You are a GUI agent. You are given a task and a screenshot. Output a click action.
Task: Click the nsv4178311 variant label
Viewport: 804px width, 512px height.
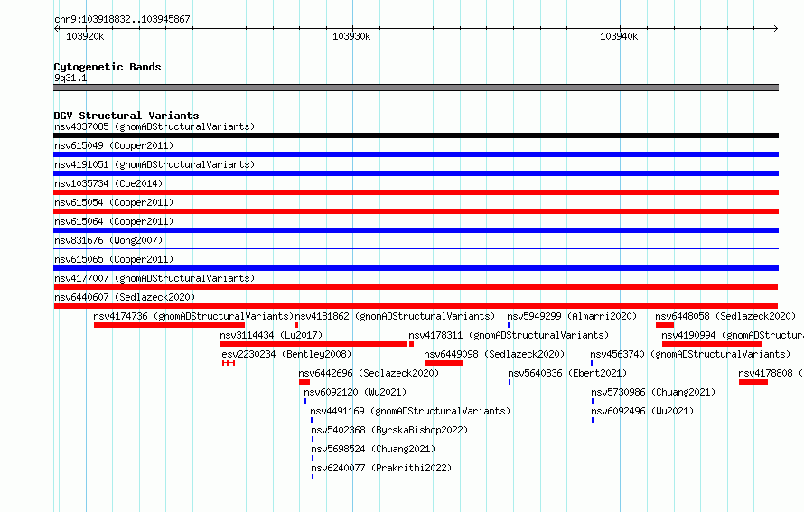click(x=509, y=335)
